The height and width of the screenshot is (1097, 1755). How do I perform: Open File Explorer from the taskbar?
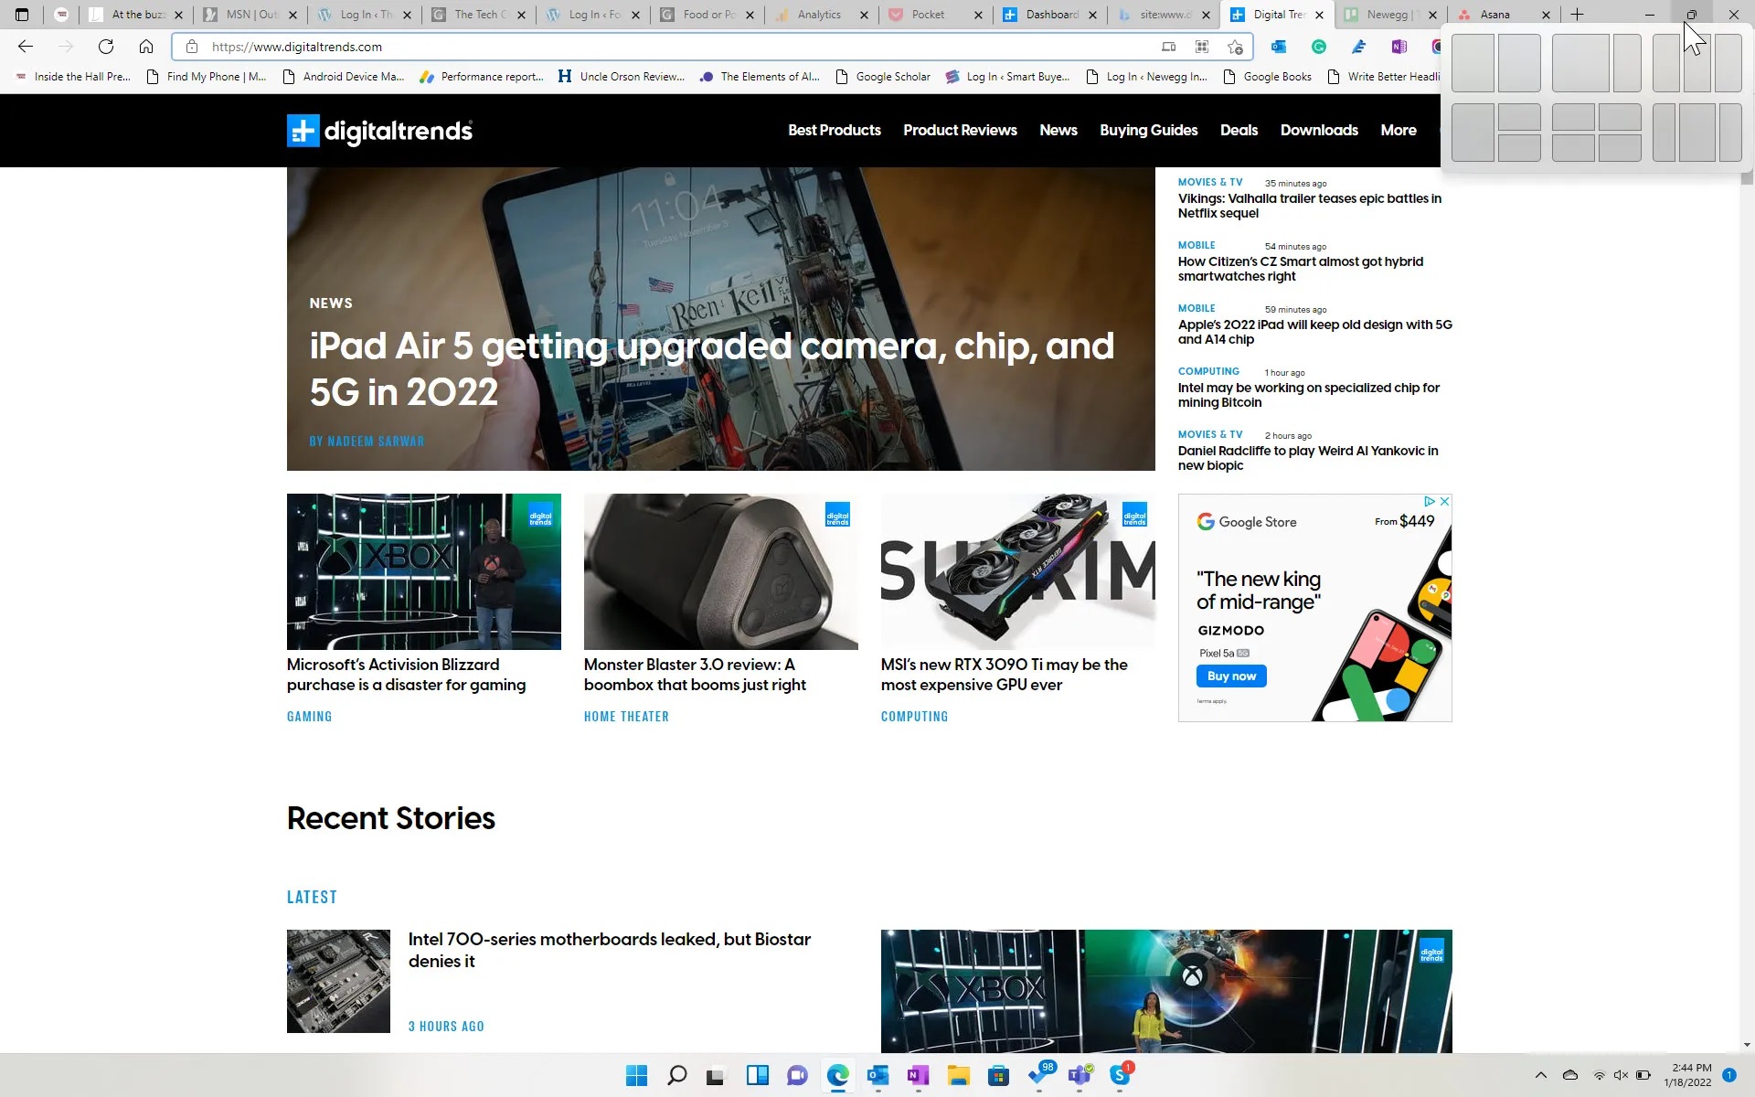[x=959, y=1075]
